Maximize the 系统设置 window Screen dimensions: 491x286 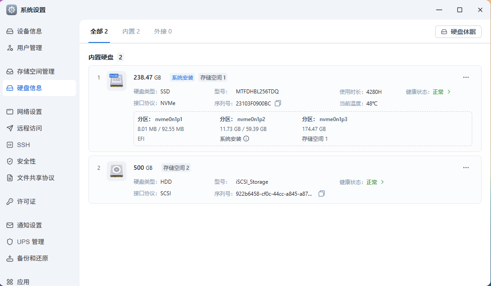pyautogui.click(x=459, y=10)
